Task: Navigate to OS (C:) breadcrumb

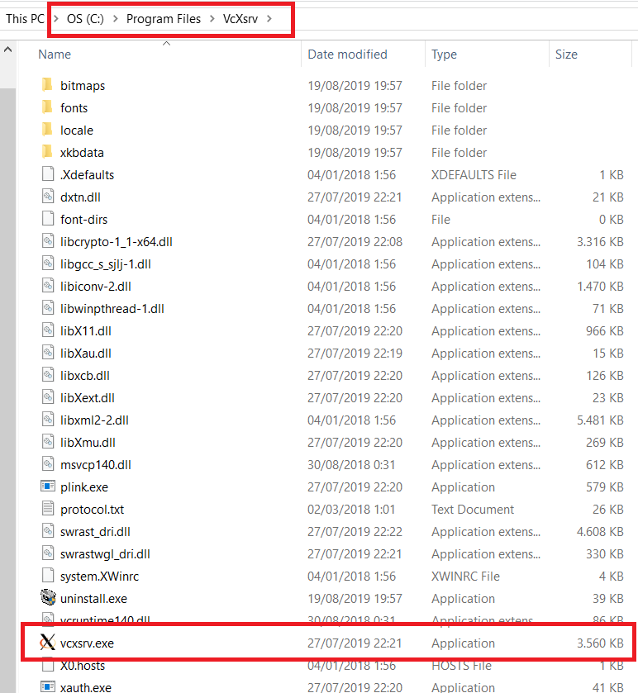Action: 85,18
